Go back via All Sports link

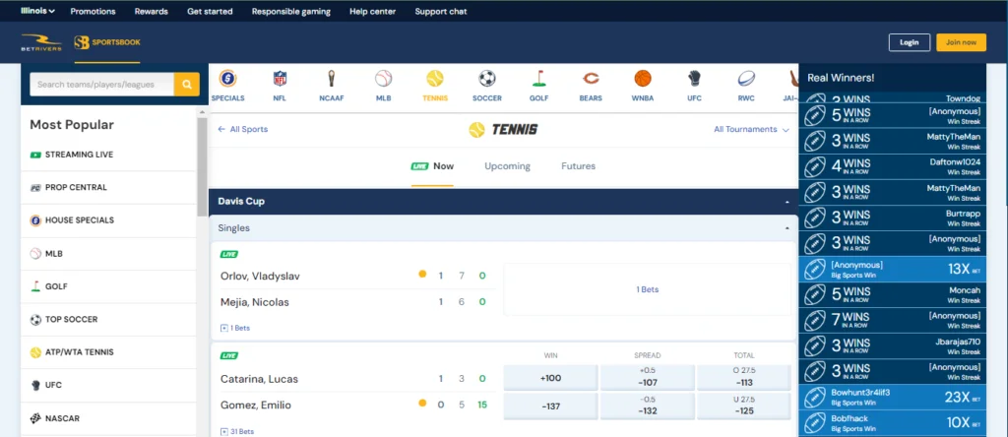click(x=242, y=129)
